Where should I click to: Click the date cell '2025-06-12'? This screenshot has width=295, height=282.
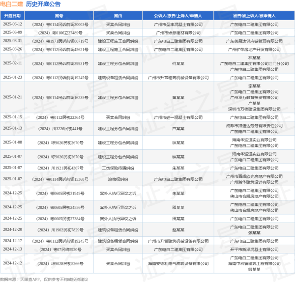[12, 24]
